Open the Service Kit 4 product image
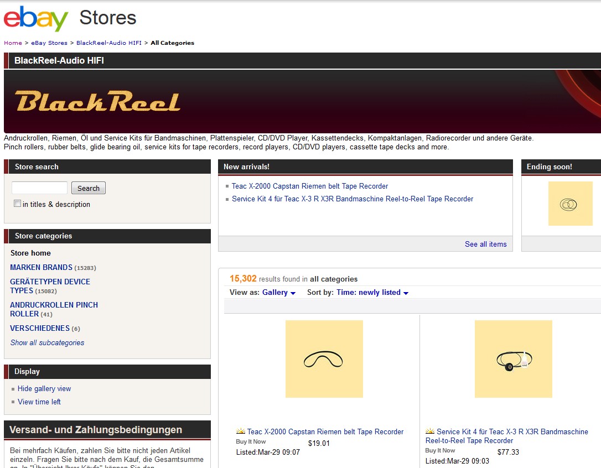 coord(513,359)
